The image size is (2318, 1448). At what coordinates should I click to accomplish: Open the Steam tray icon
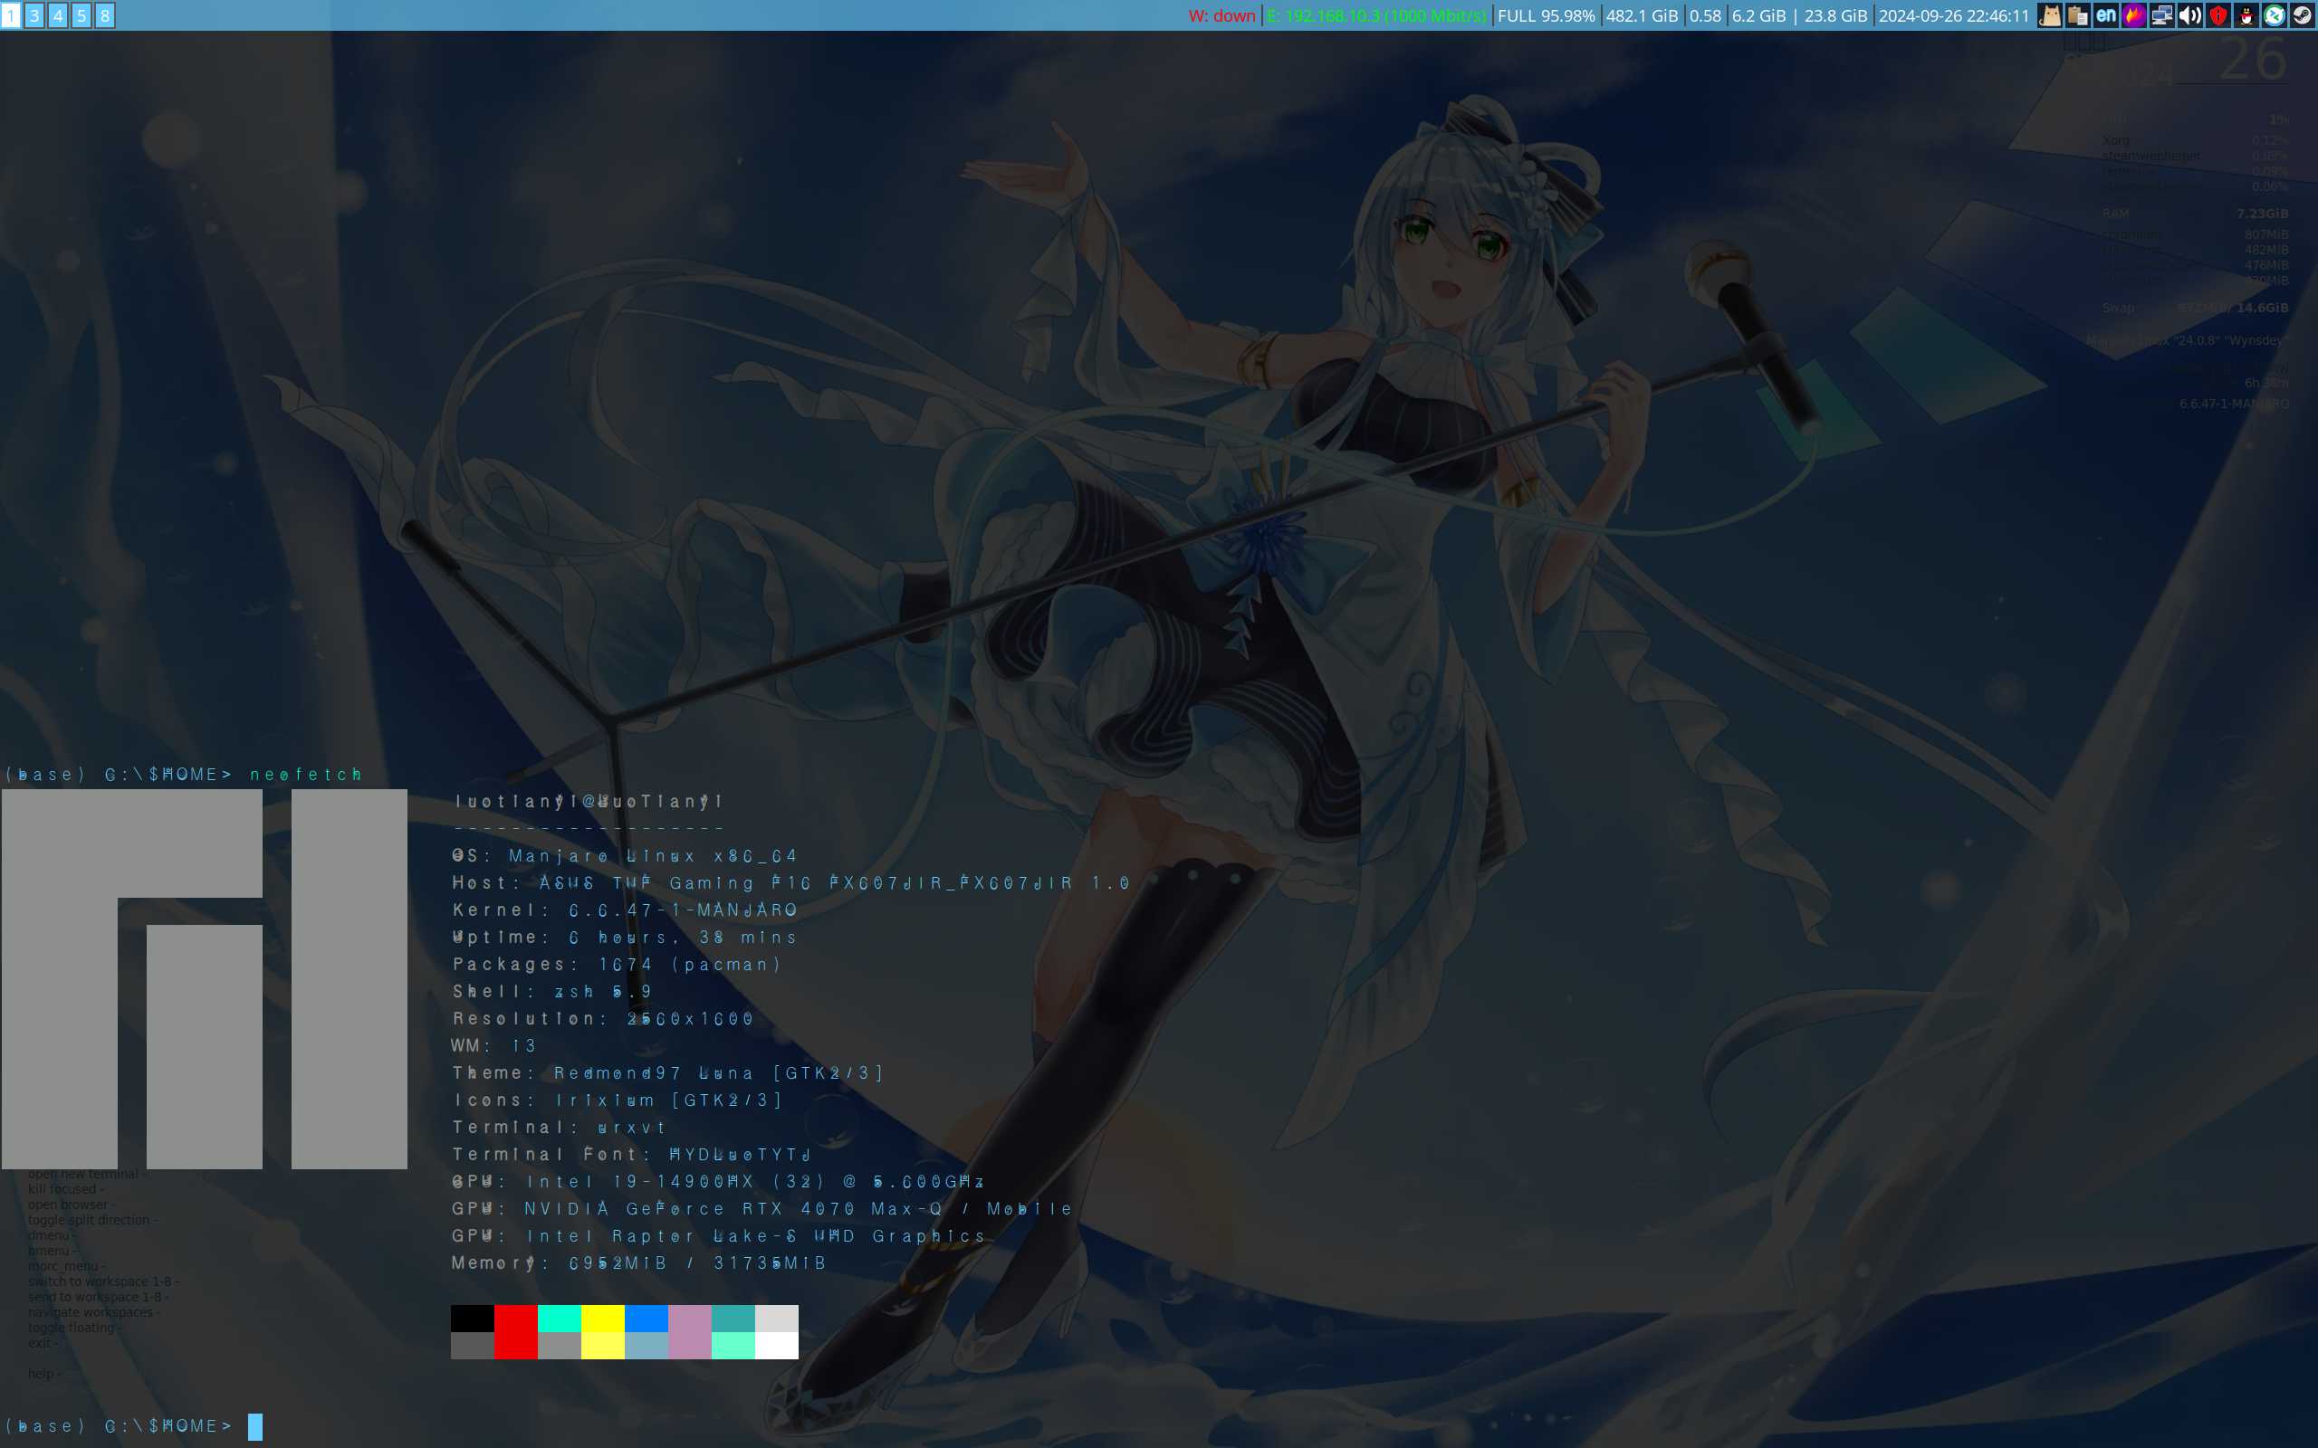tap(2303, 15)
